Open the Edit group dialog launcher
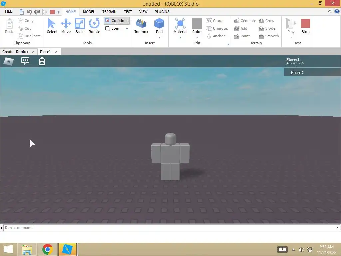This screenshot has height=256, width=341. click(x=228, y=44)
